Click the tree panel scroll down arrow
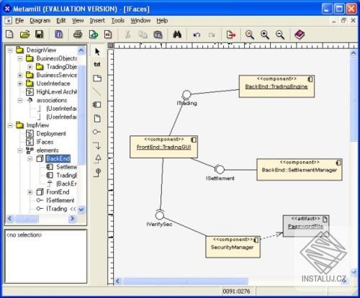The image size is (360, 298). (81, 209)
